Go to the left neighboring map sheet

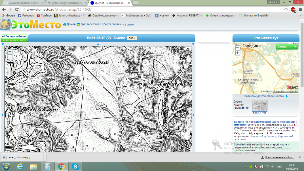pos(3,115)
